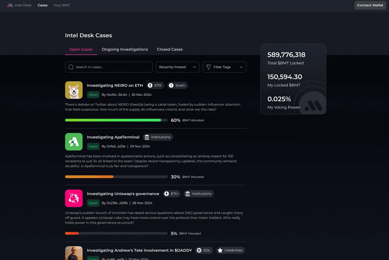Click the 26 Nov 2024 date

141,95
